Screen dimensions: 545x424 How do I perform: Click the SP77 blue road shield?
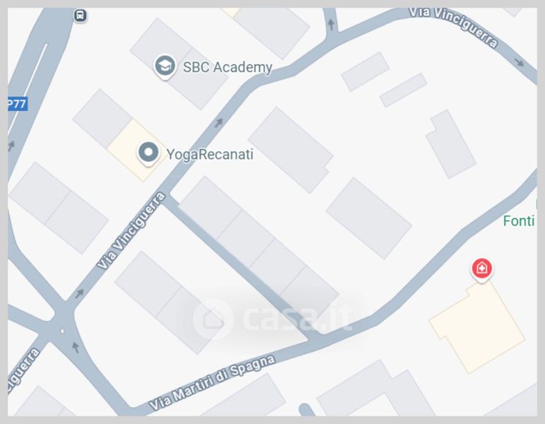click(x=18, y=104)
